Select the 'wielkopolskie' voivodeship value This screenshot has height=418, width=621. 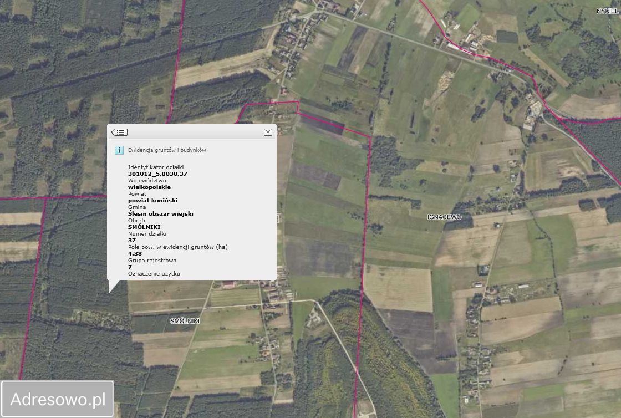pyautogui.click(x=149, y=187)
